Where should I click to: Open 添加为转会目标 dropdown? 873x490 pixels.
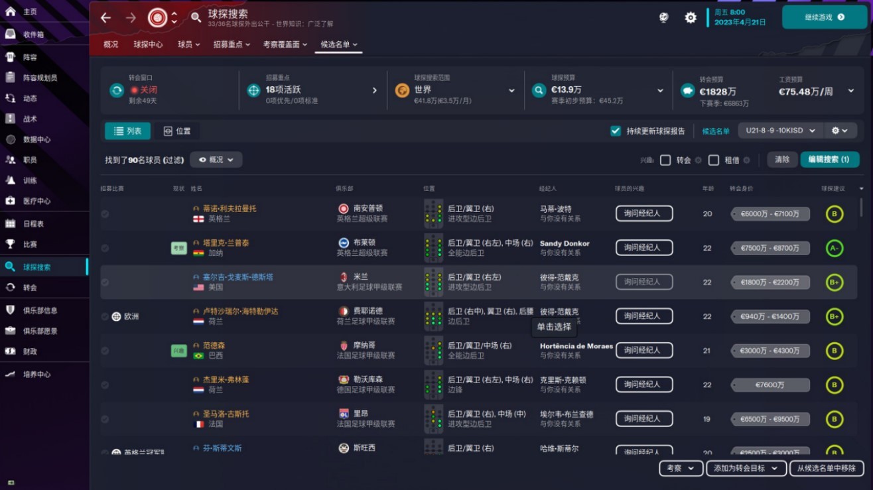[746, 468]
